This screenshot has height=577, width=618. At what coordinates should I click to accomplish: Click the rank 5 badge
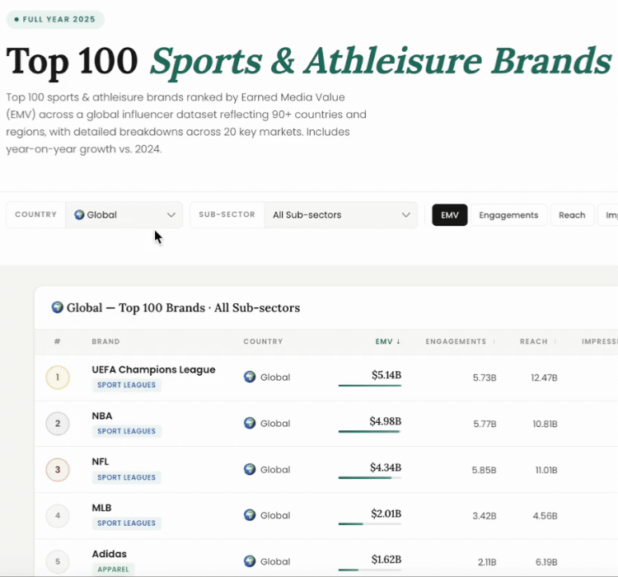pos(58,561)
